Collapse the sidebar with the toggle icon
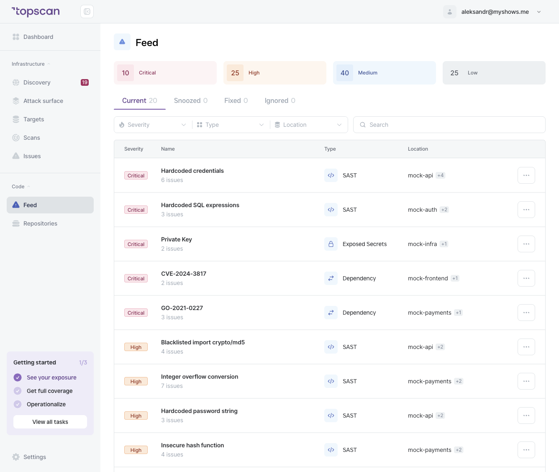 (x=87, y=12)
